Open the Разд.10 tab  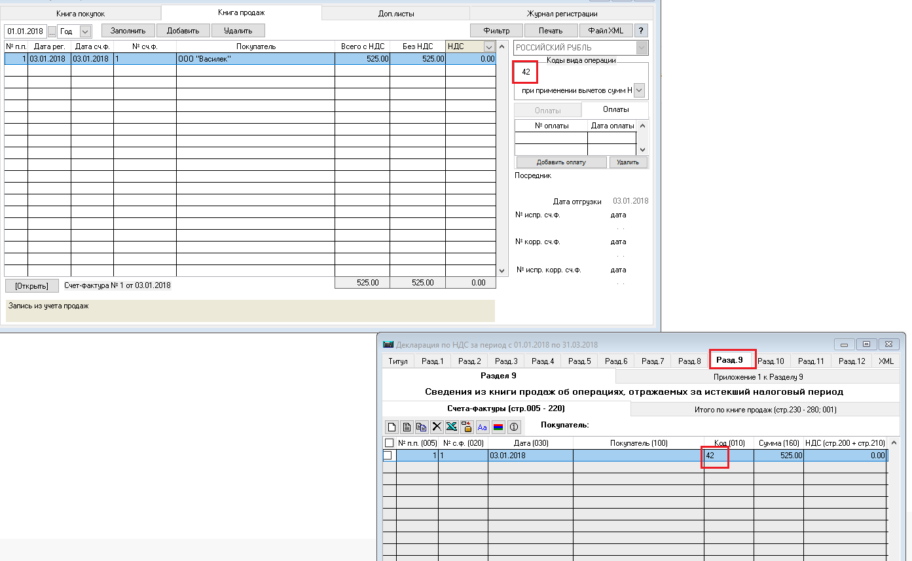tap(771, 361)
